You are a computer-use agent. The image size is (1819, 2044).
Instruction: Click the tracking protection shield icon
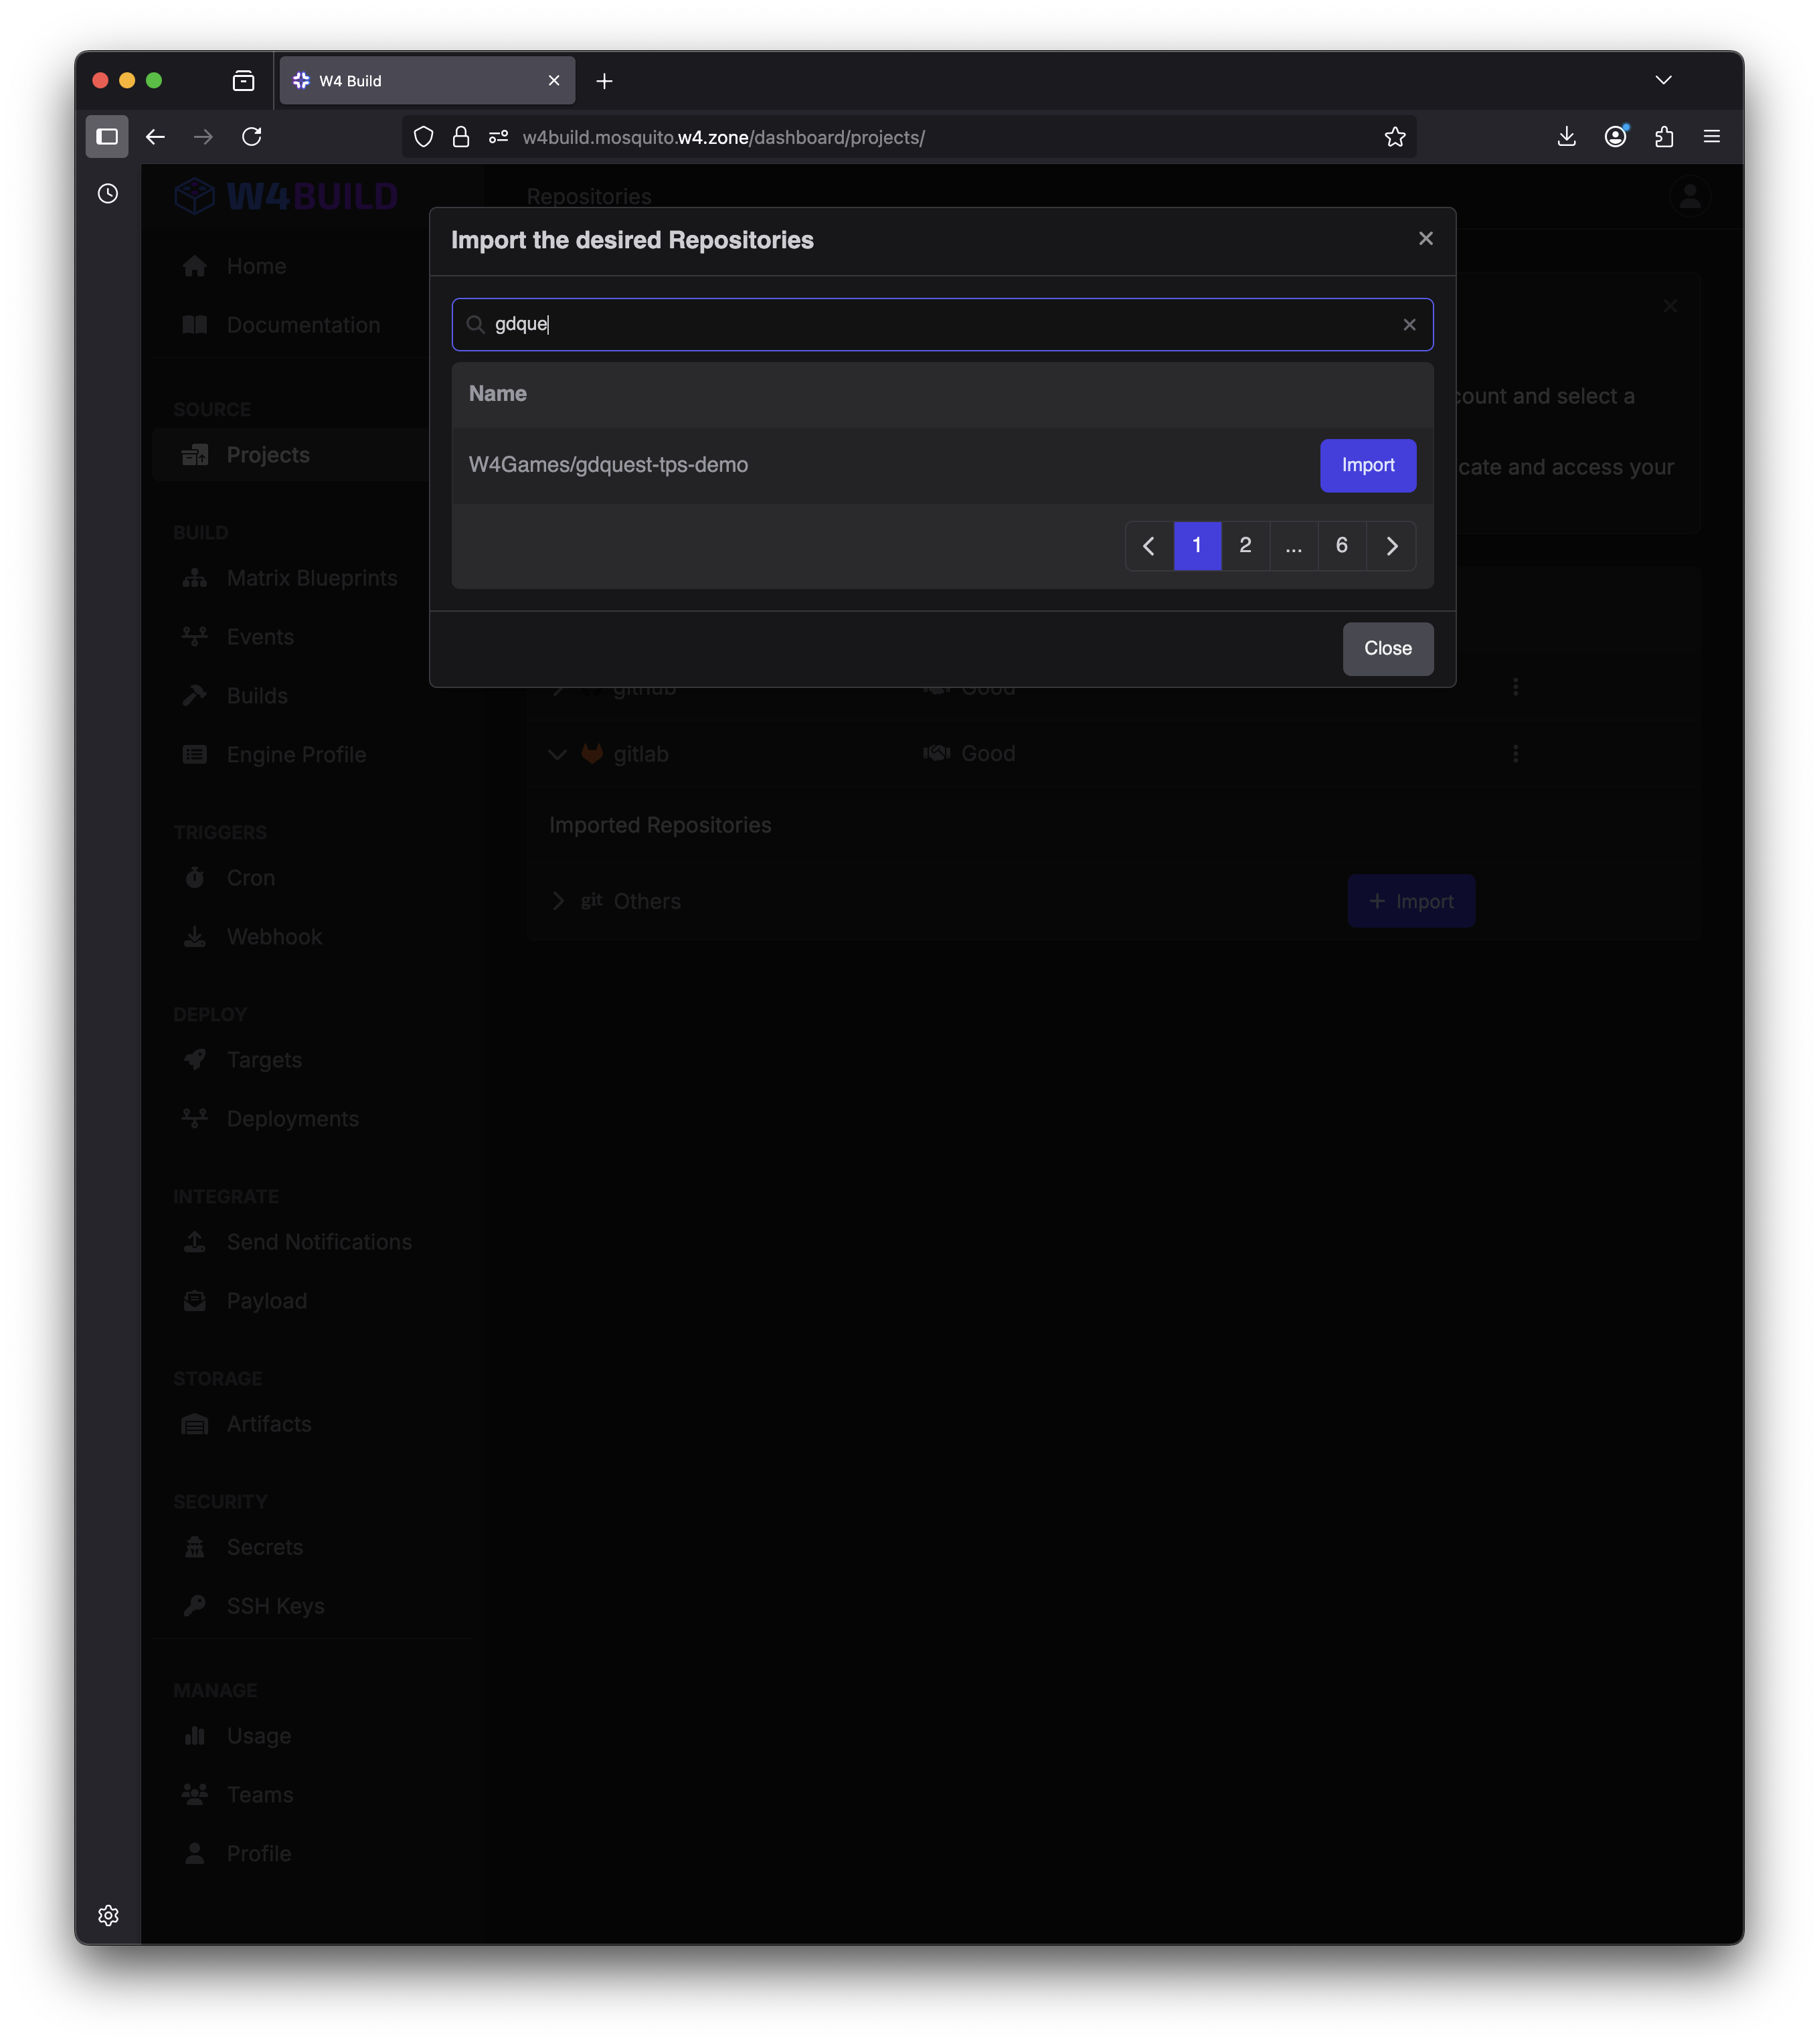[423, 137]
